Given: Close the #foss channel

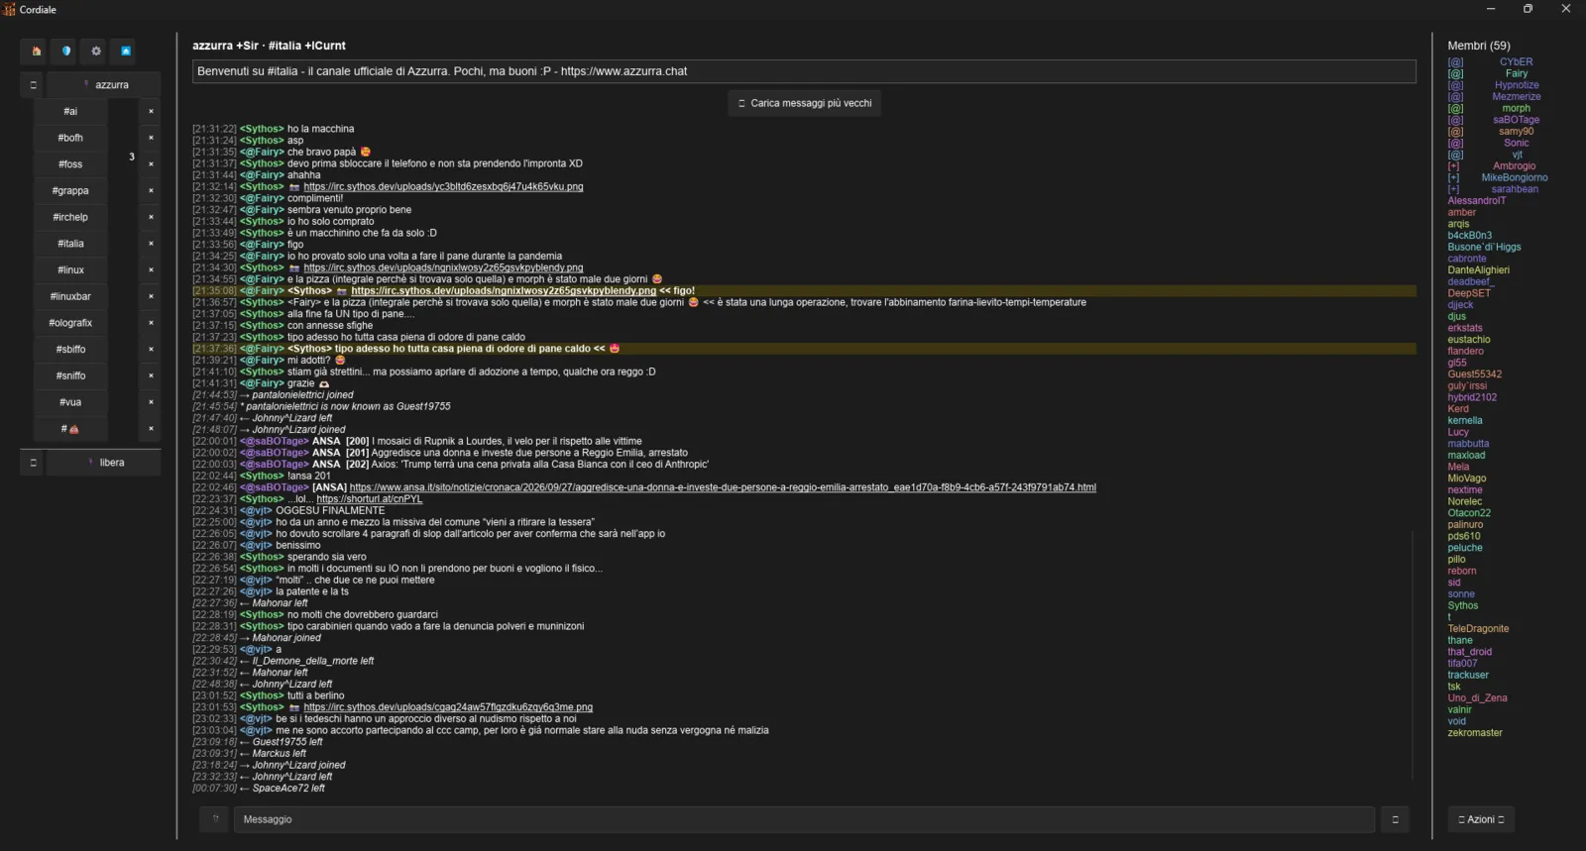Looking at the screenshot, I should click(x=151, y=164).
